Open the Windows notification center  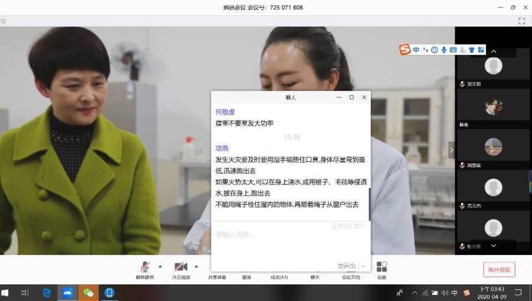pyautogui.click(x=518, y=293)
